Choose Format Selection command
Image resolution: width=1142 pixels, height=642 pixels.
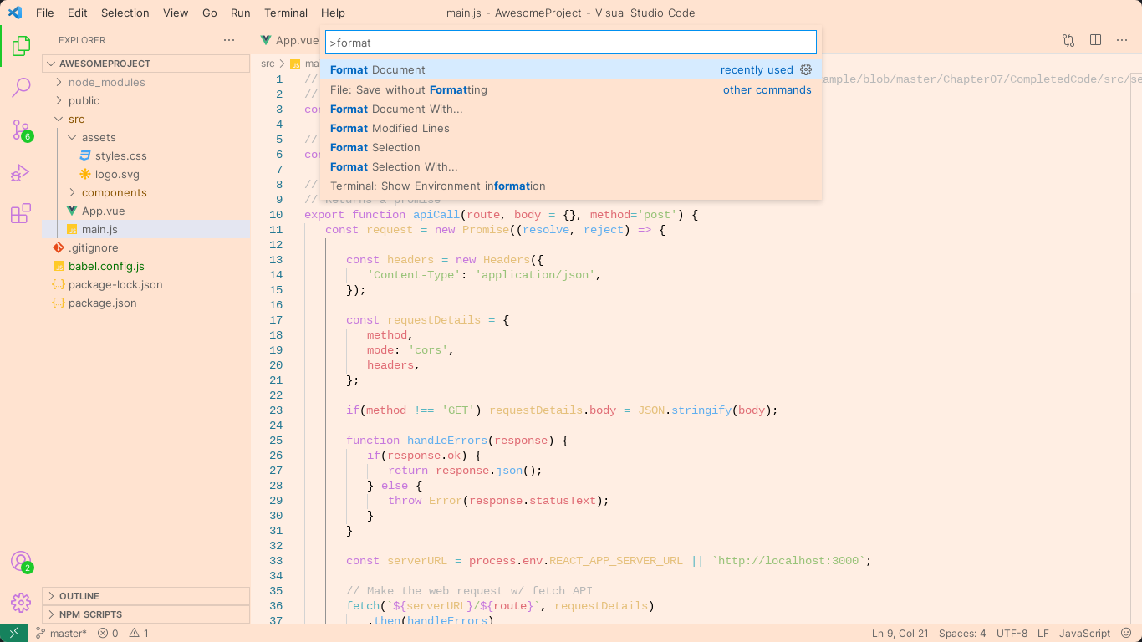[571, 147]
